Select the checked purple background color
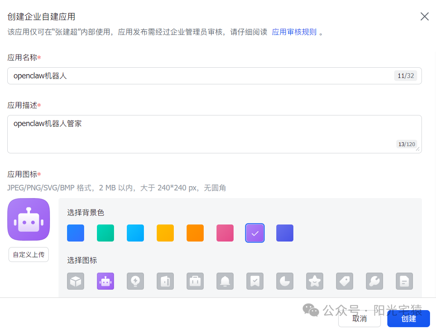The image size is (436, 328). click(255, 233)
